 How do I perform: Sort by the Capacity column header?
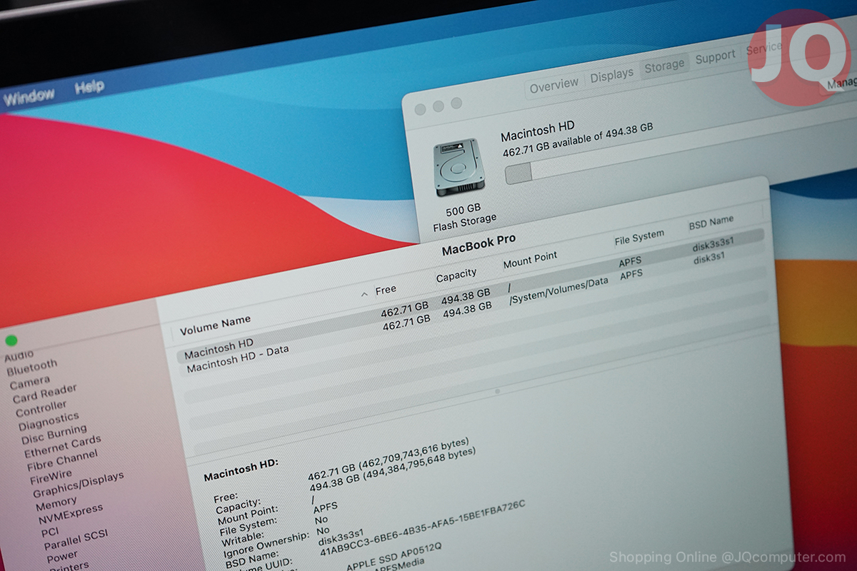tap(456, 275)
